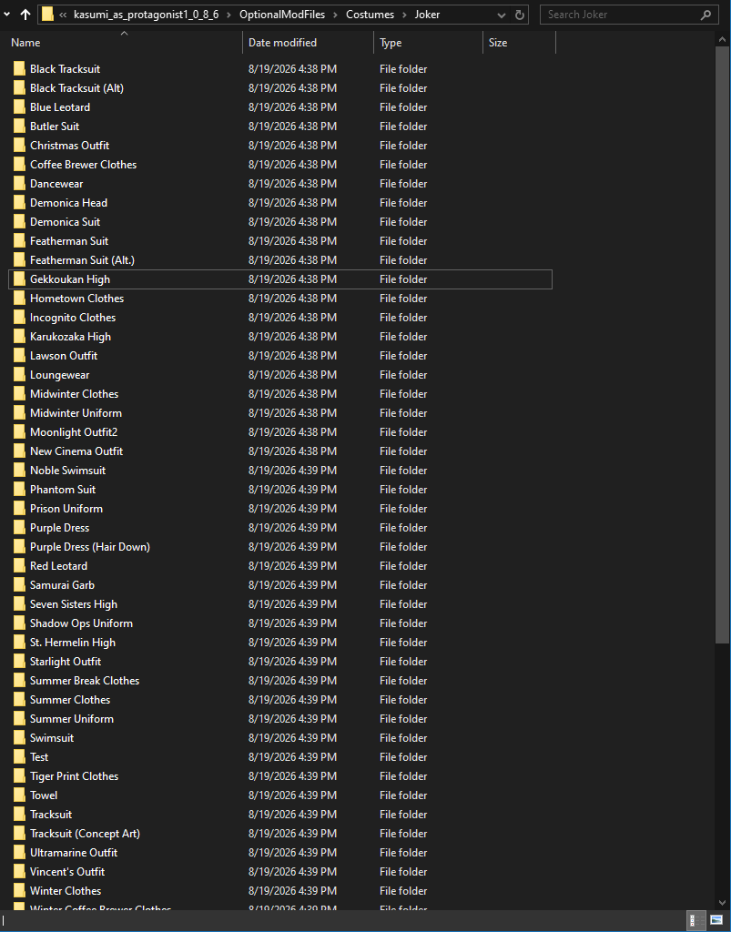The width and height of the screenshot is (731, 932).
Task: Select the Featherman Suit folder icon
Action: pyautogui.click(x=20, y=240)
